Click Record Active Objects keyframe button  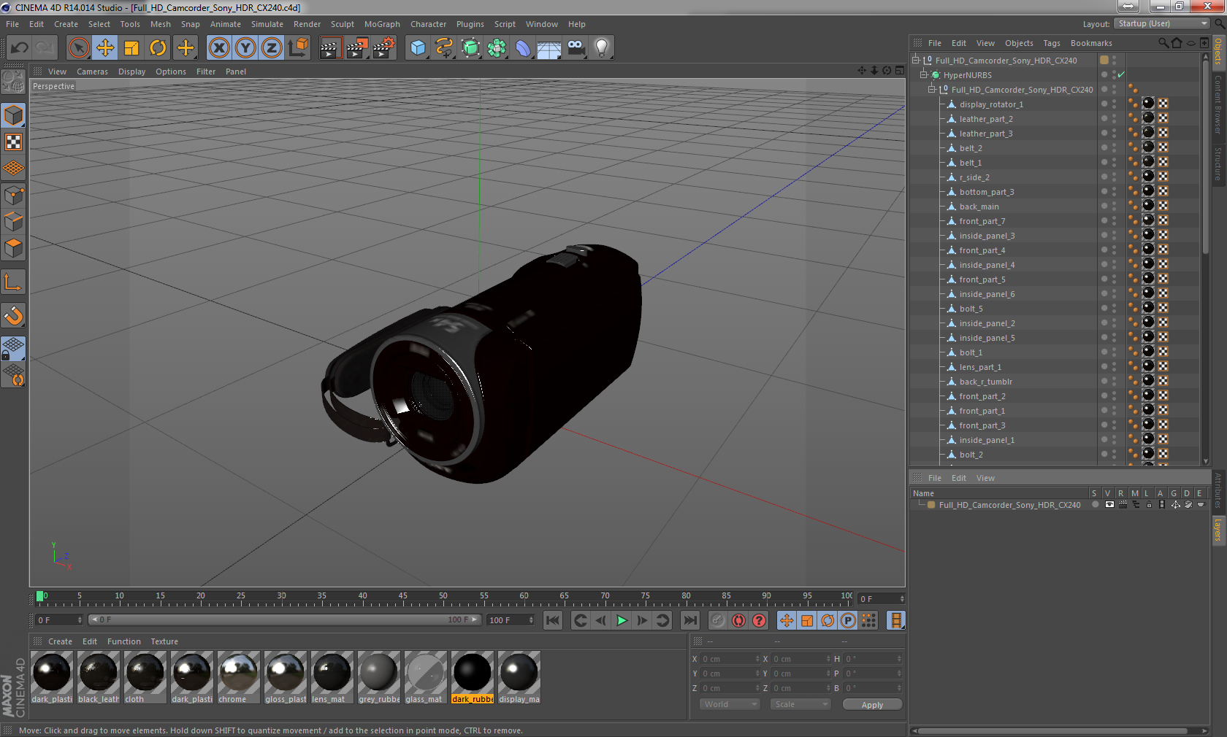(718, 620)
